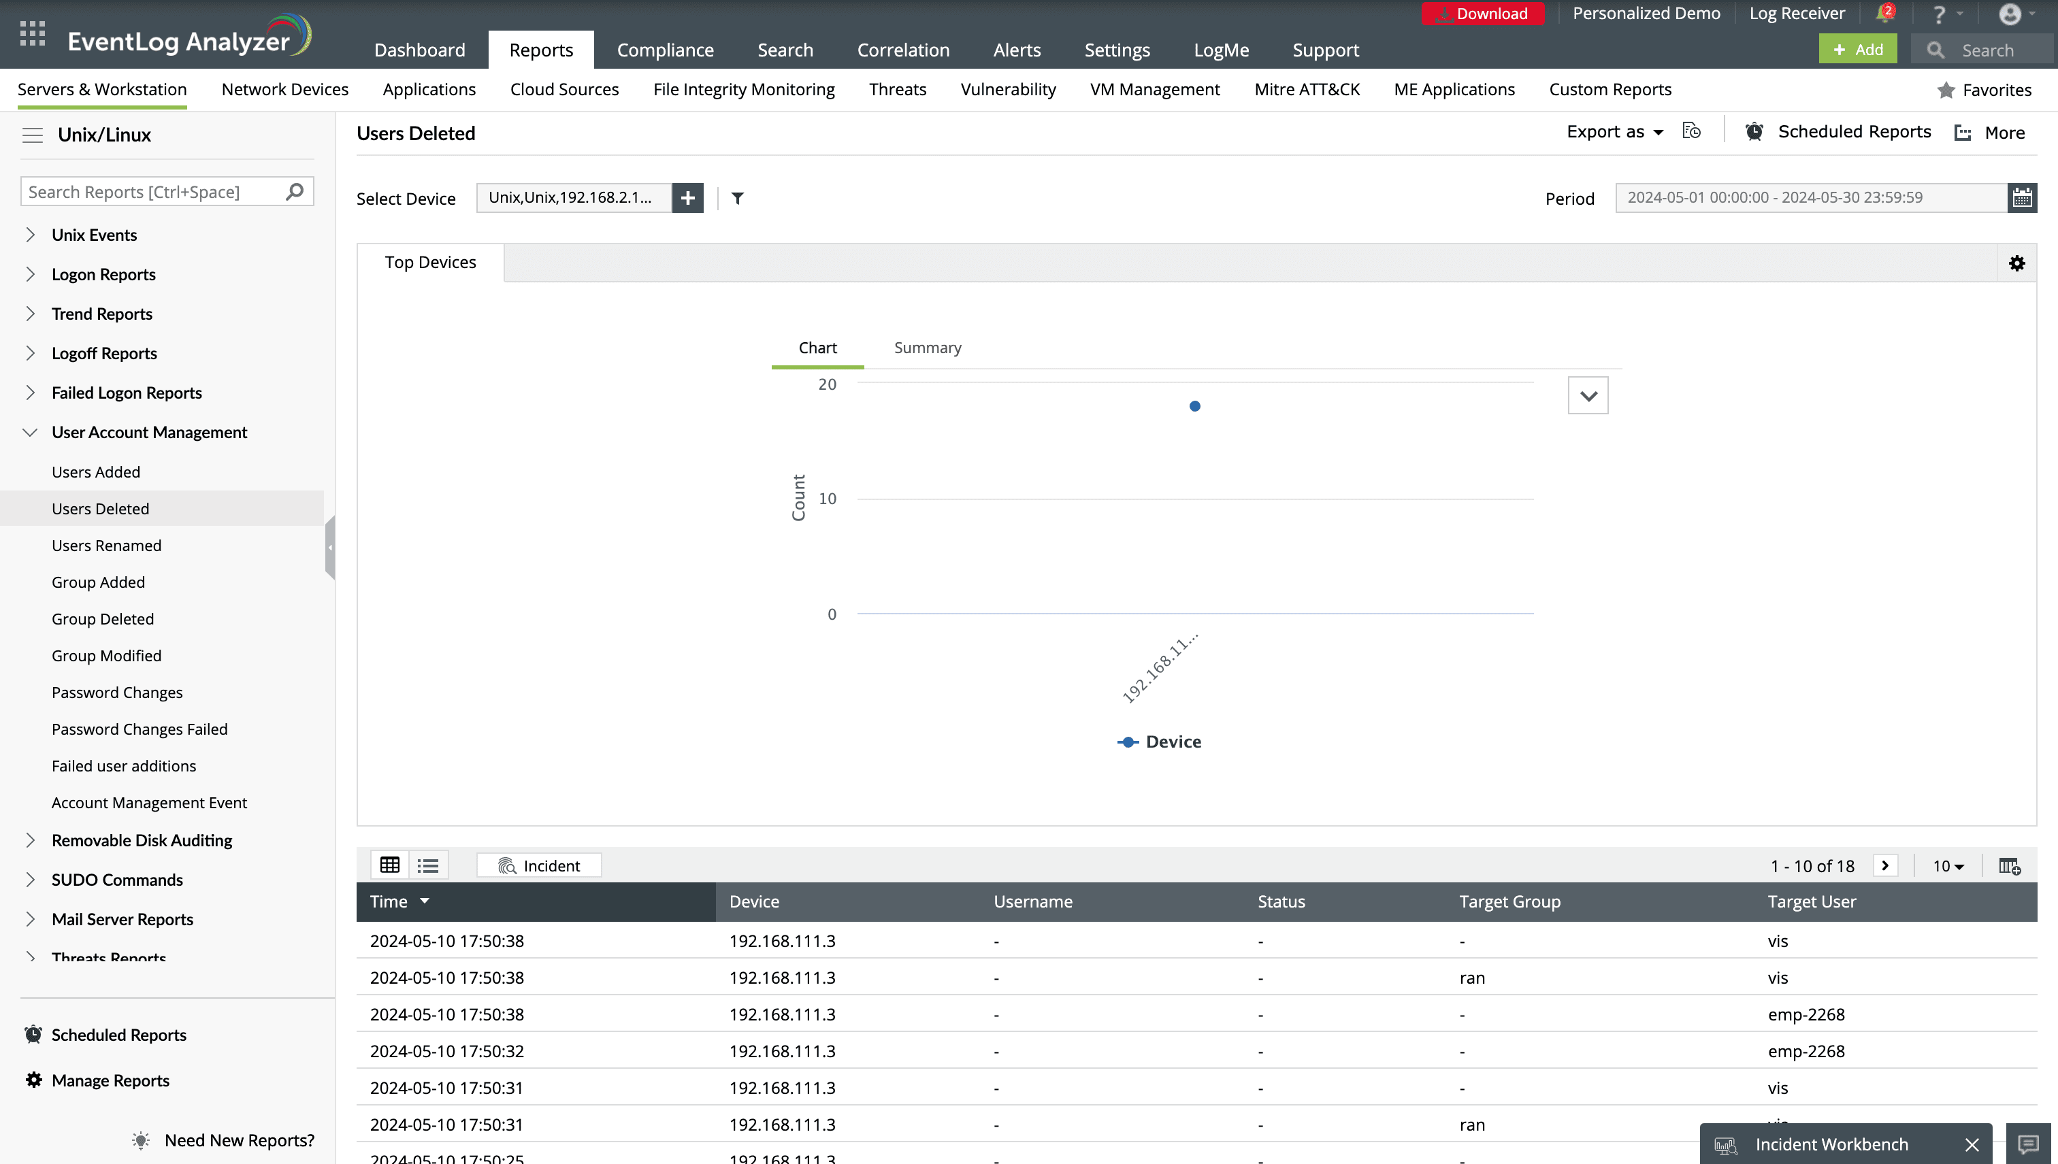Viewport: 2058px width, 1164px height.
Task: Open the apps grid launcher icon
Action: (x=32, y=33)
